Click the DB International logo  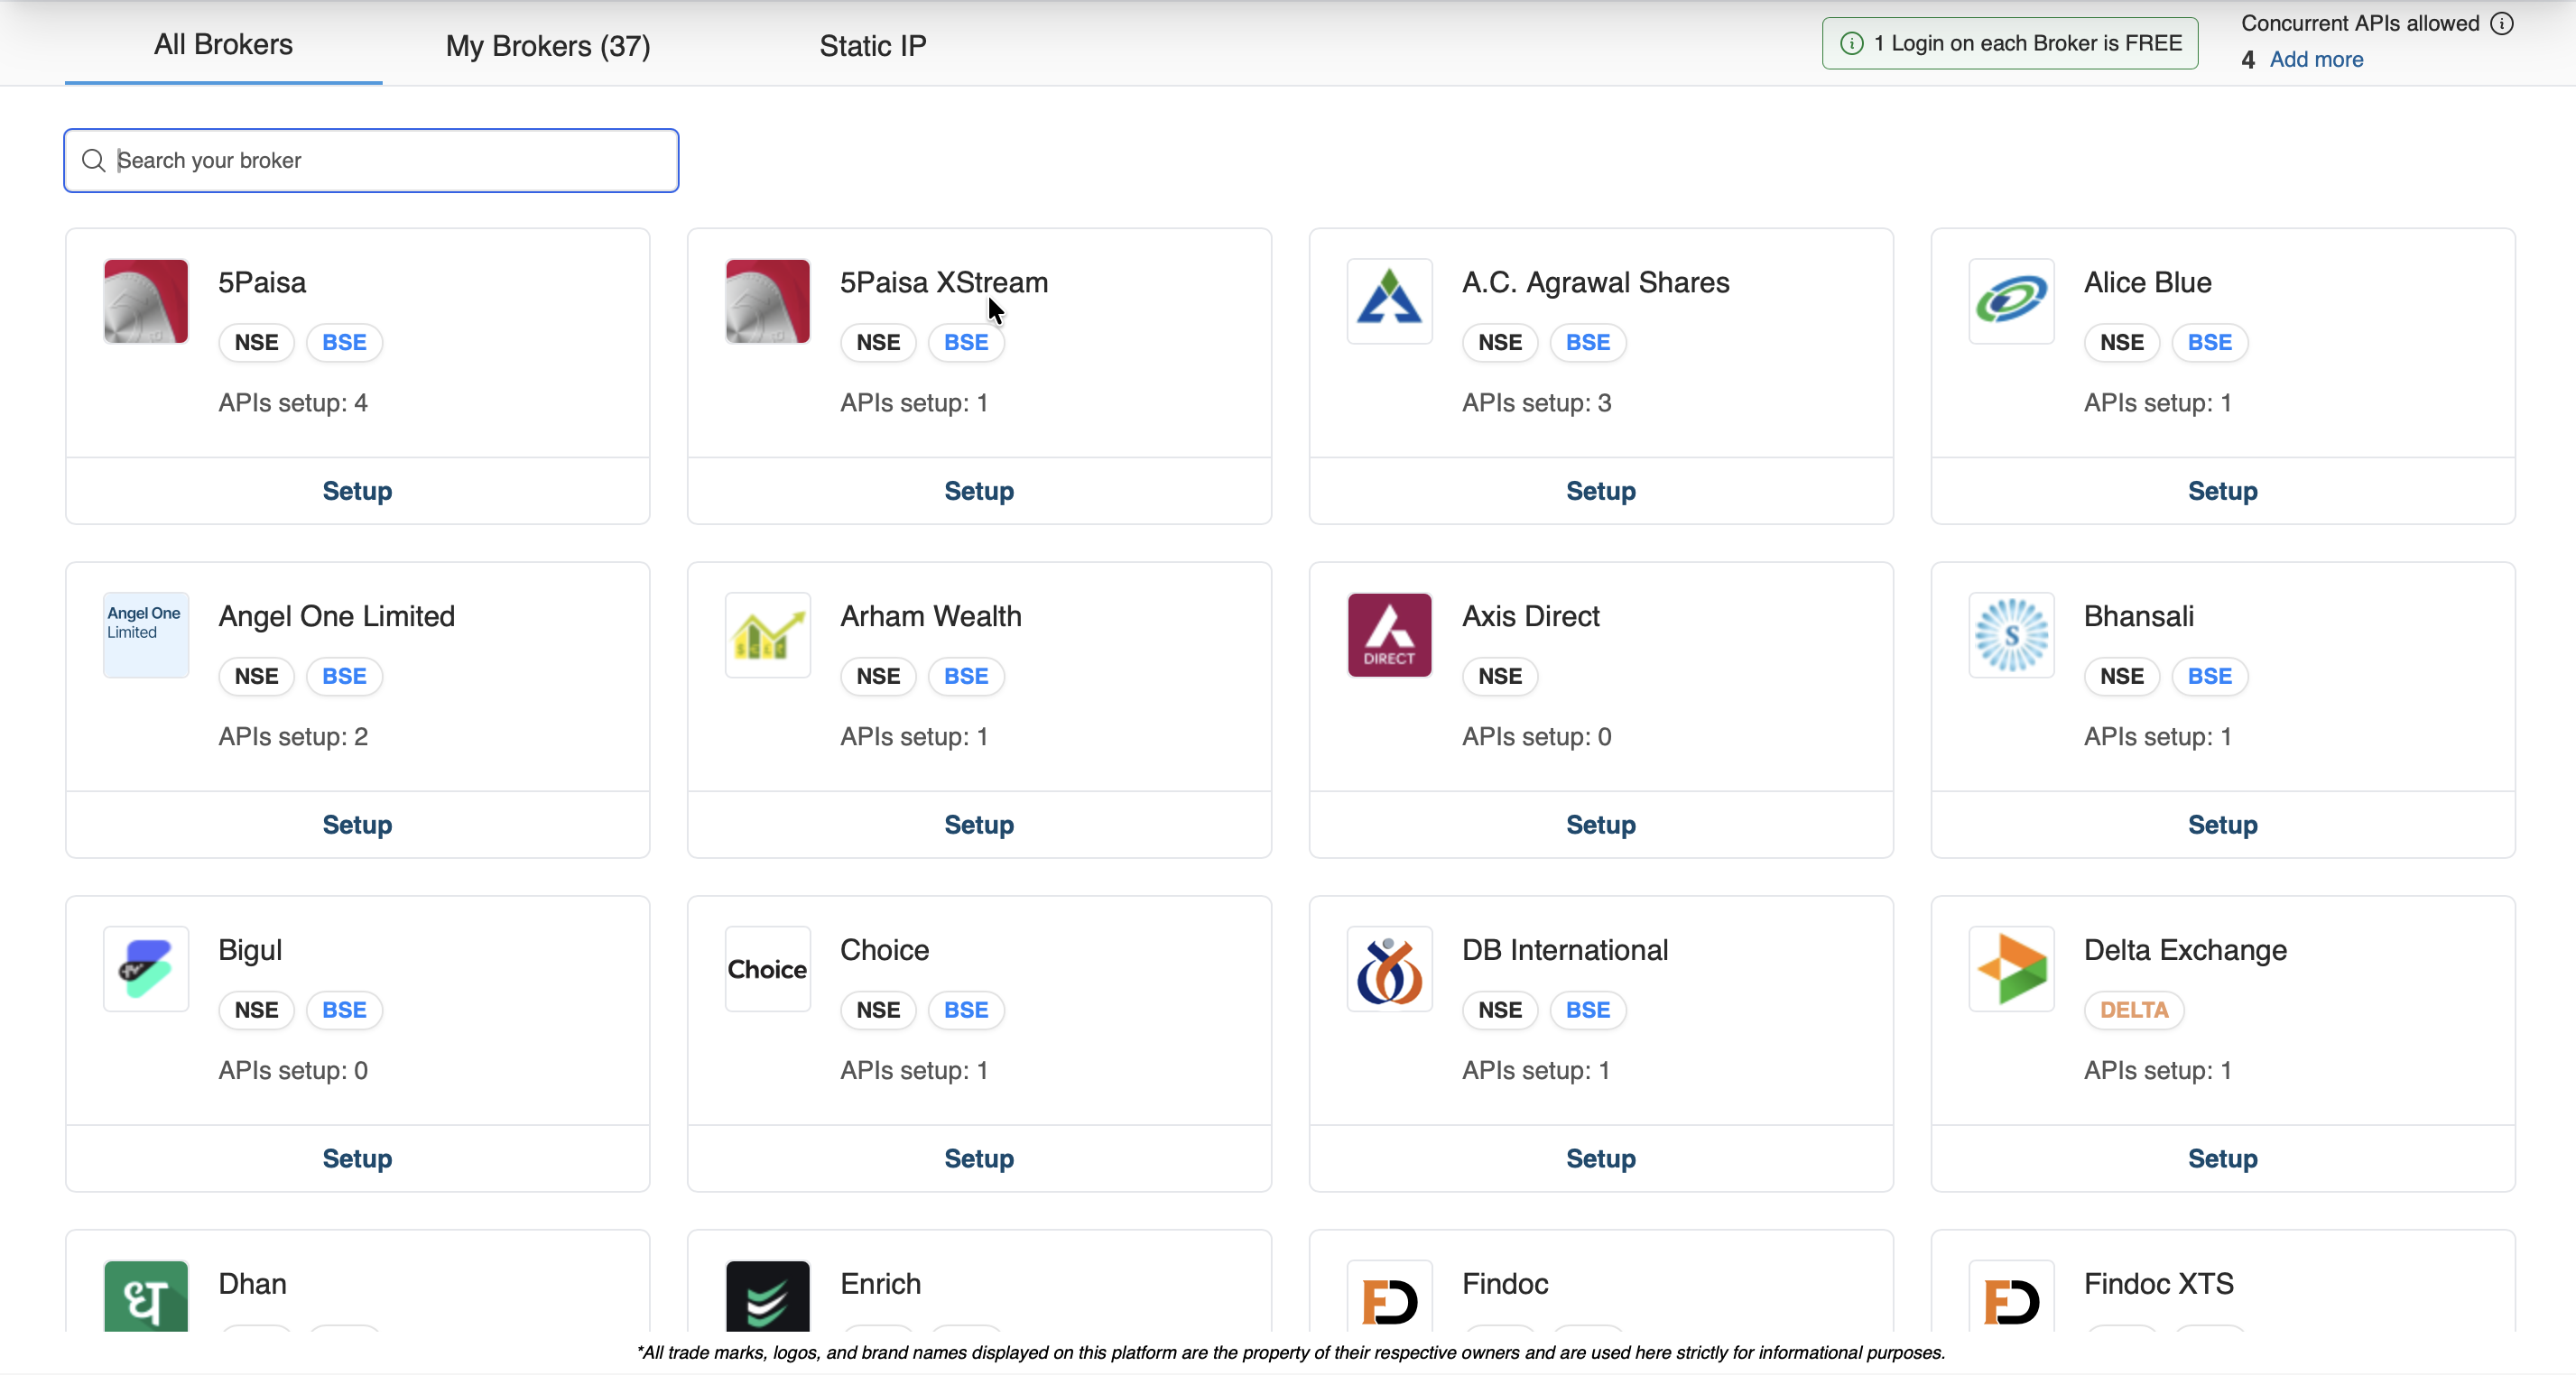[x=1389, y=968]
